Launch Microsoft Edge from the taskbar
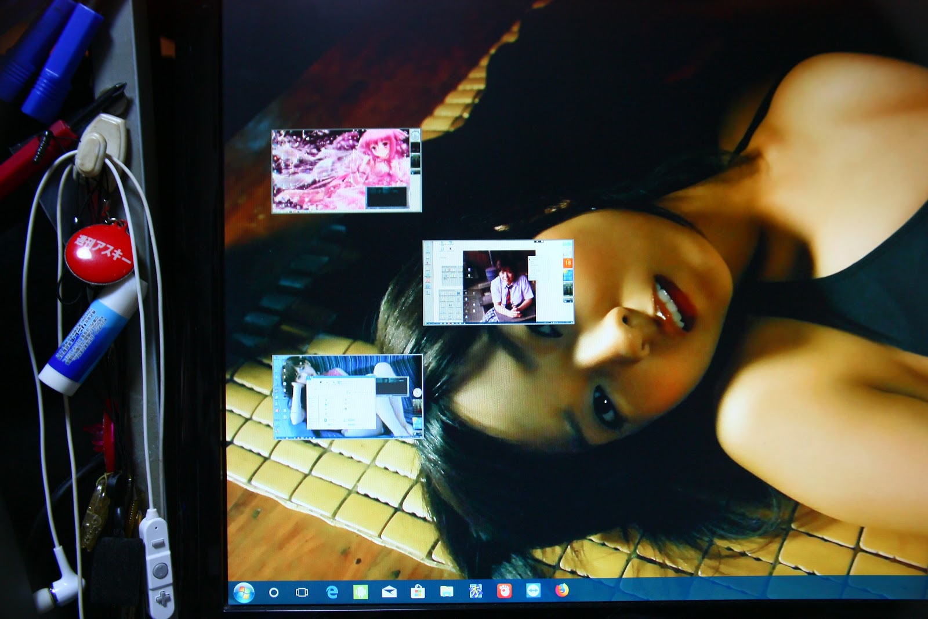928x619 pixels. click(x=332, y=592)
